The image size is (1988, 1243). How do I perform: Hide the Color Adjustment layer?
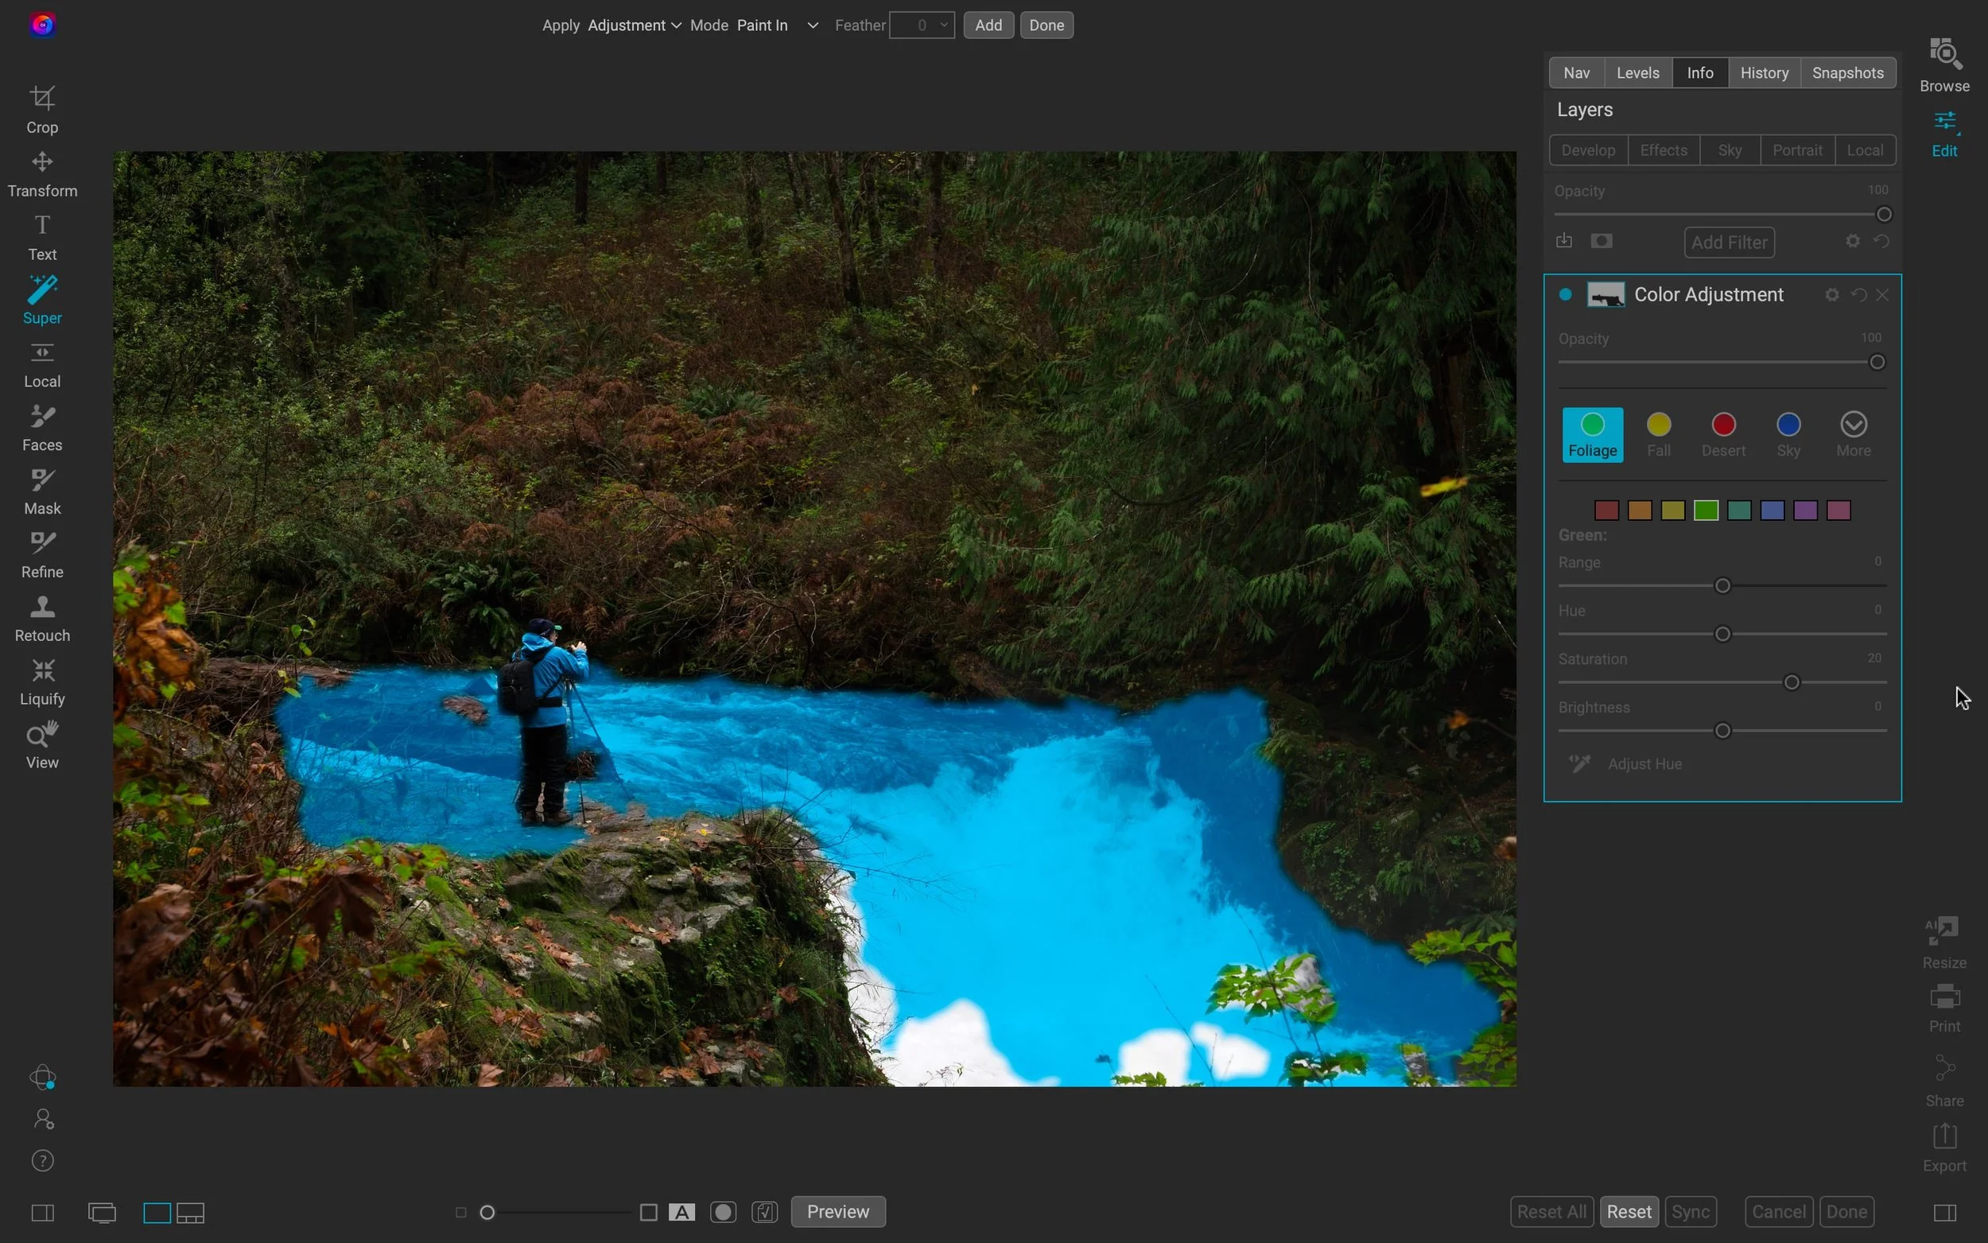1565,293
